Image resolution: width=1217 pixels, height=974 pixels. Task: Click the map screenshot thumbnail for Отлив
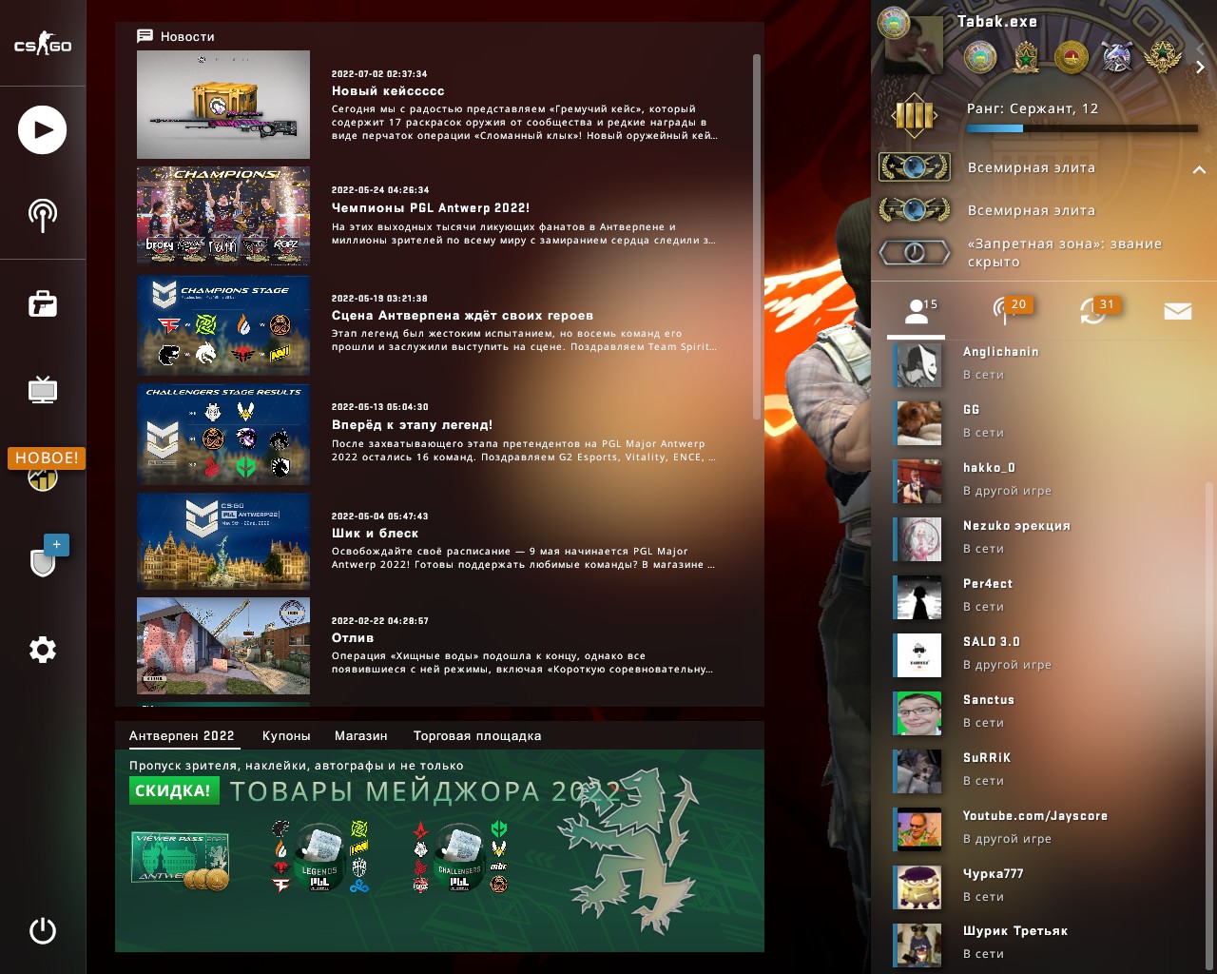[223, 646]
